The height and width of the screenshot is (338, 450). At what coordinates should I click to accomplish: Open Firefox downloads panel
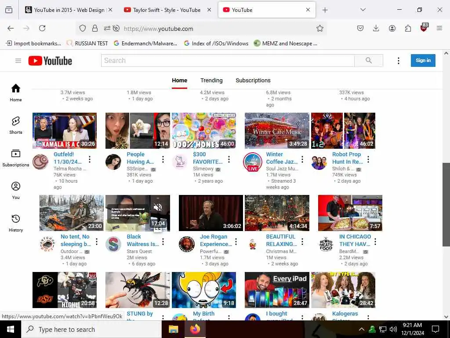376,28
